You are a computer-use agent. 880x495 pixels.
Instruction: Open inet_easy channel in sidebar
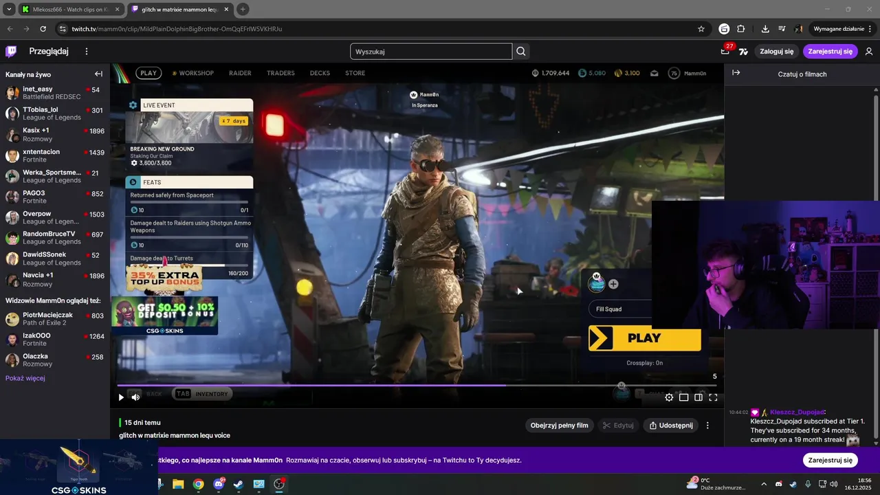(55, 93)
